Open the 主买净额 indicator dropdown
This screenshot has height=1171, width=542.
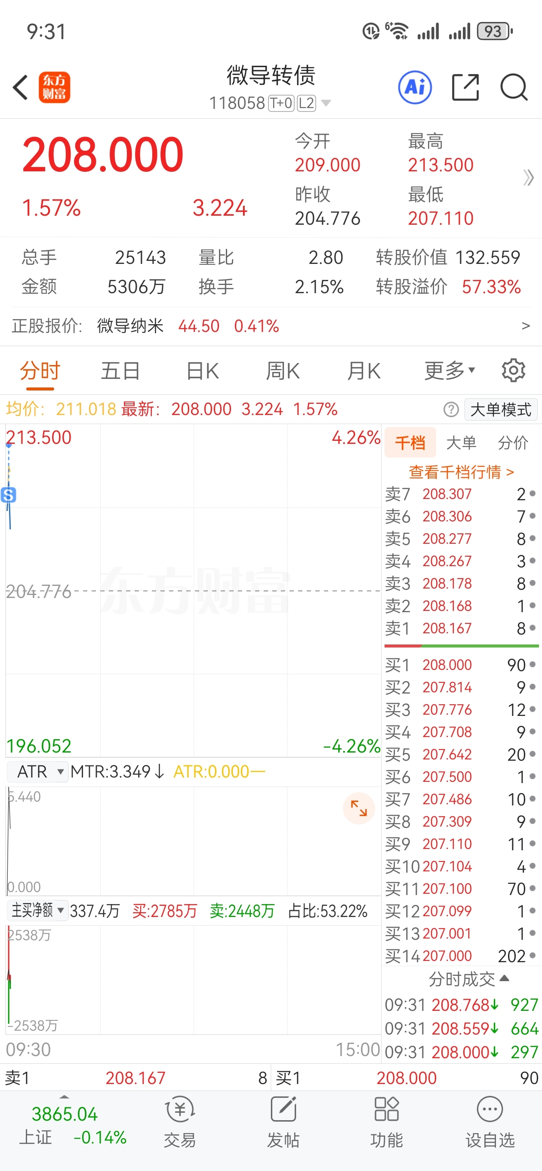coord(38,910)
